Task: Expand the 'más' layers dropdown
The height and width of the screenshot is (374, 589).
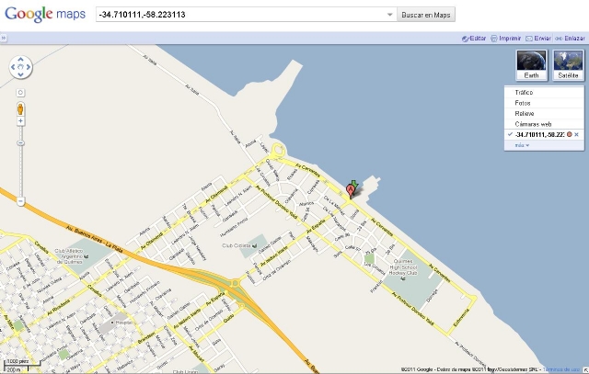Action: (522, 145)
